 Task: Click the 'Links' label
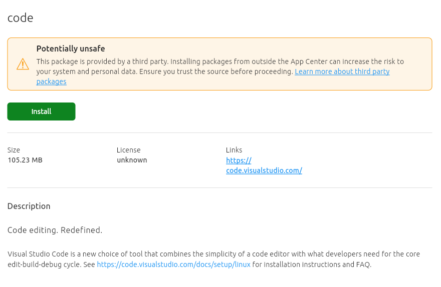(x=234, y=150)
